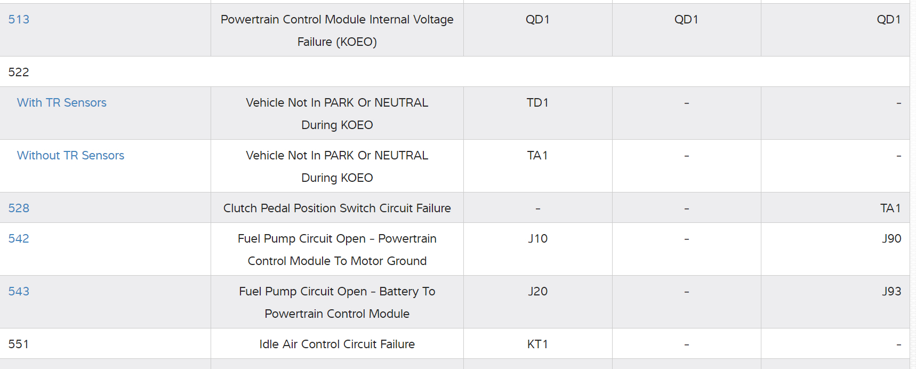Open the 513 code link
Viewport: 916px width, 369px height.
(x=19, y=20)
